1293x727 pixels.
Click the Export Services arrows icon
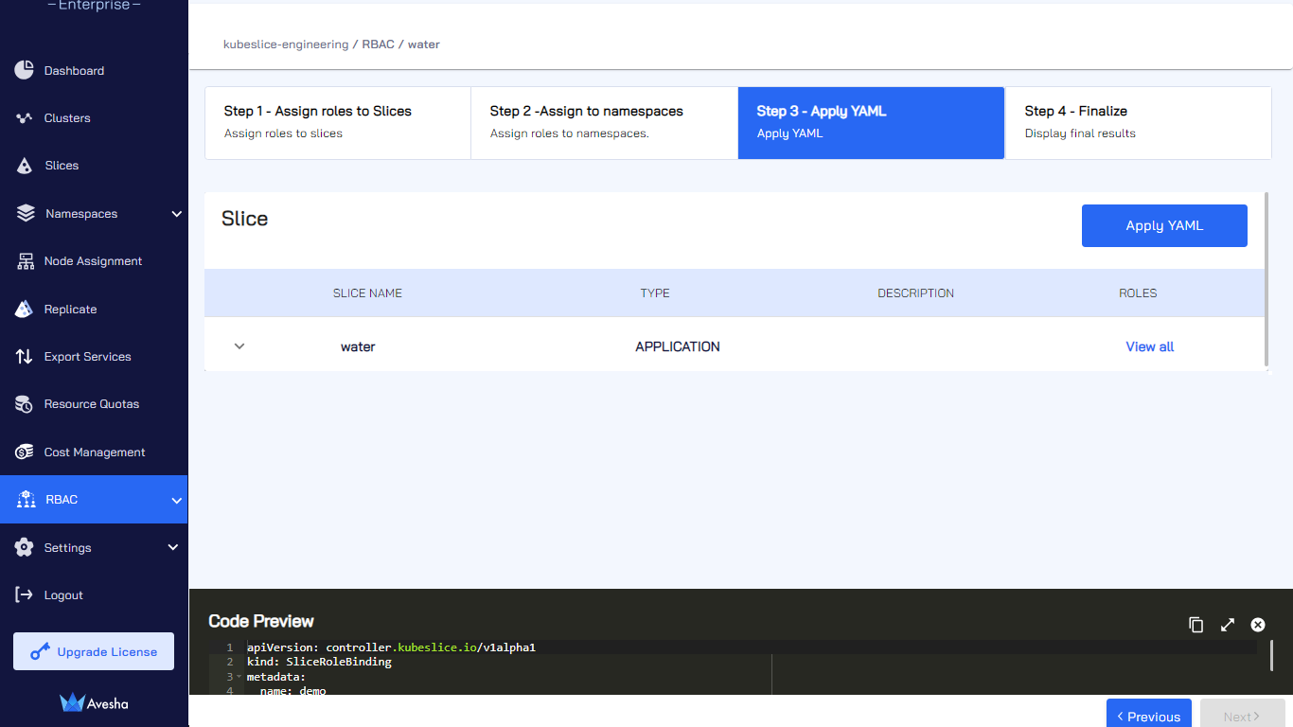pyautogui.click(x=25, y=357)
